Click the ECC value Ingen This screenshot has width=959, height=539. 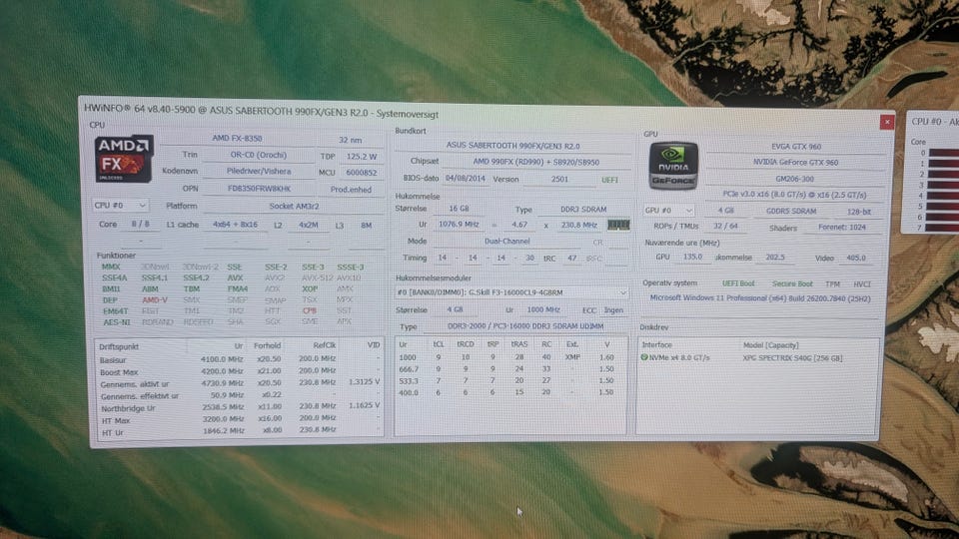coord(613,310)
